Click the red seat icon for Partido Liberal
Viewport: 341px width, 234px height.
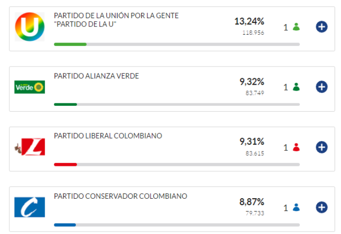(296, 147)
